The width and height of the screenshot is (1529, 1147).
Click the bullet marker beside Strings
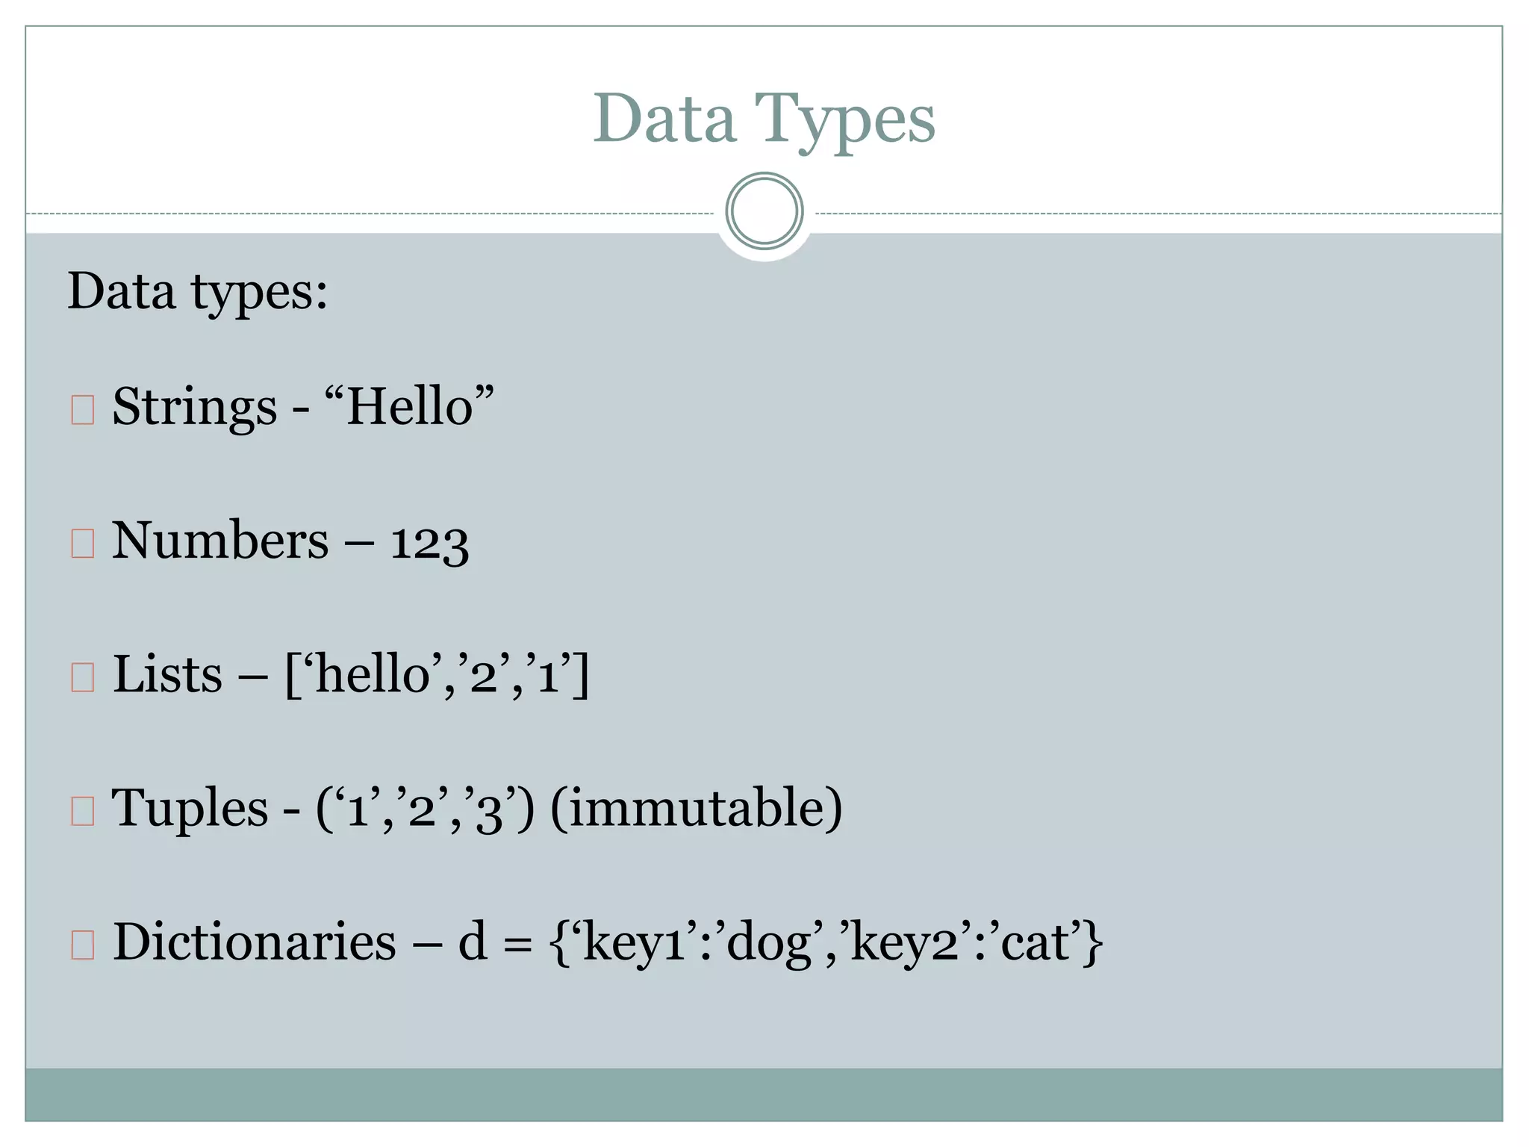[x=82, y=410]
